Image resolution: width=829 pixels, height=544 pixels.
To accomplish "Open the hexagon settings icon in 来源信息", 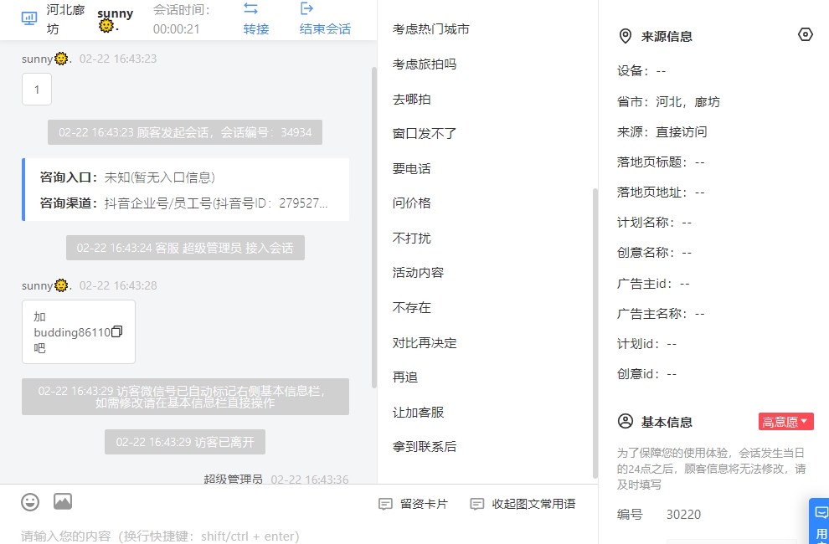I will tap(806, 35).
